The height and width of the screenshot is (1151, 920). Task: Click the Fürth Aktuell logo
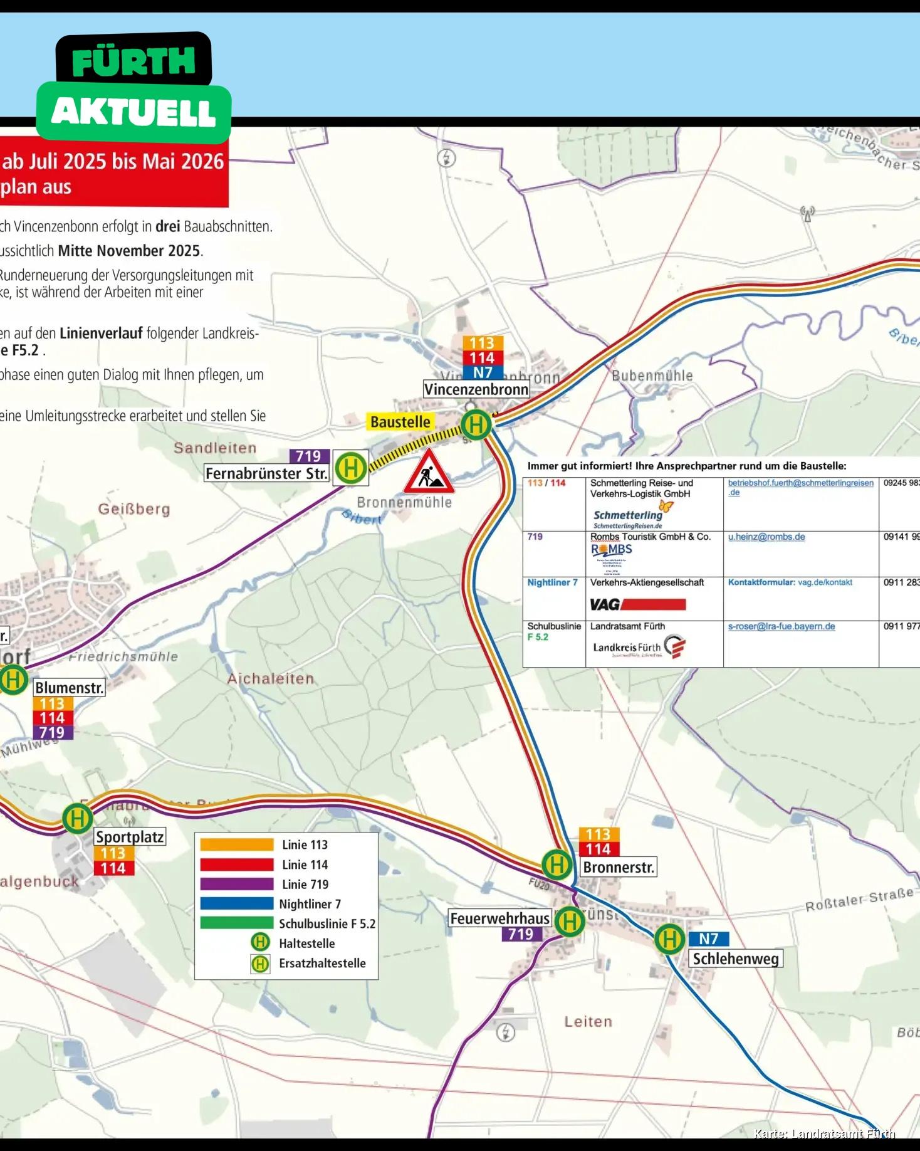pyautogui.click(x=134, y=87)
